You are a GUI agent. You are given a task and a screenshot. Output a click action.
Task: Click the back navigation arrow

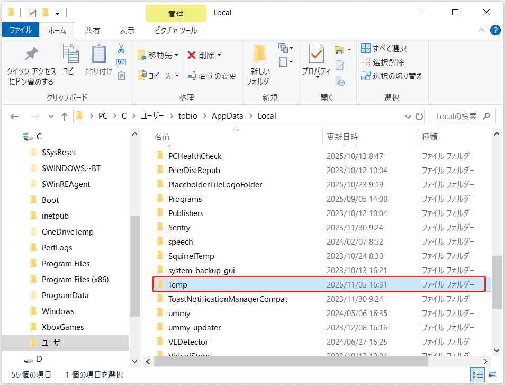[14, 115]
